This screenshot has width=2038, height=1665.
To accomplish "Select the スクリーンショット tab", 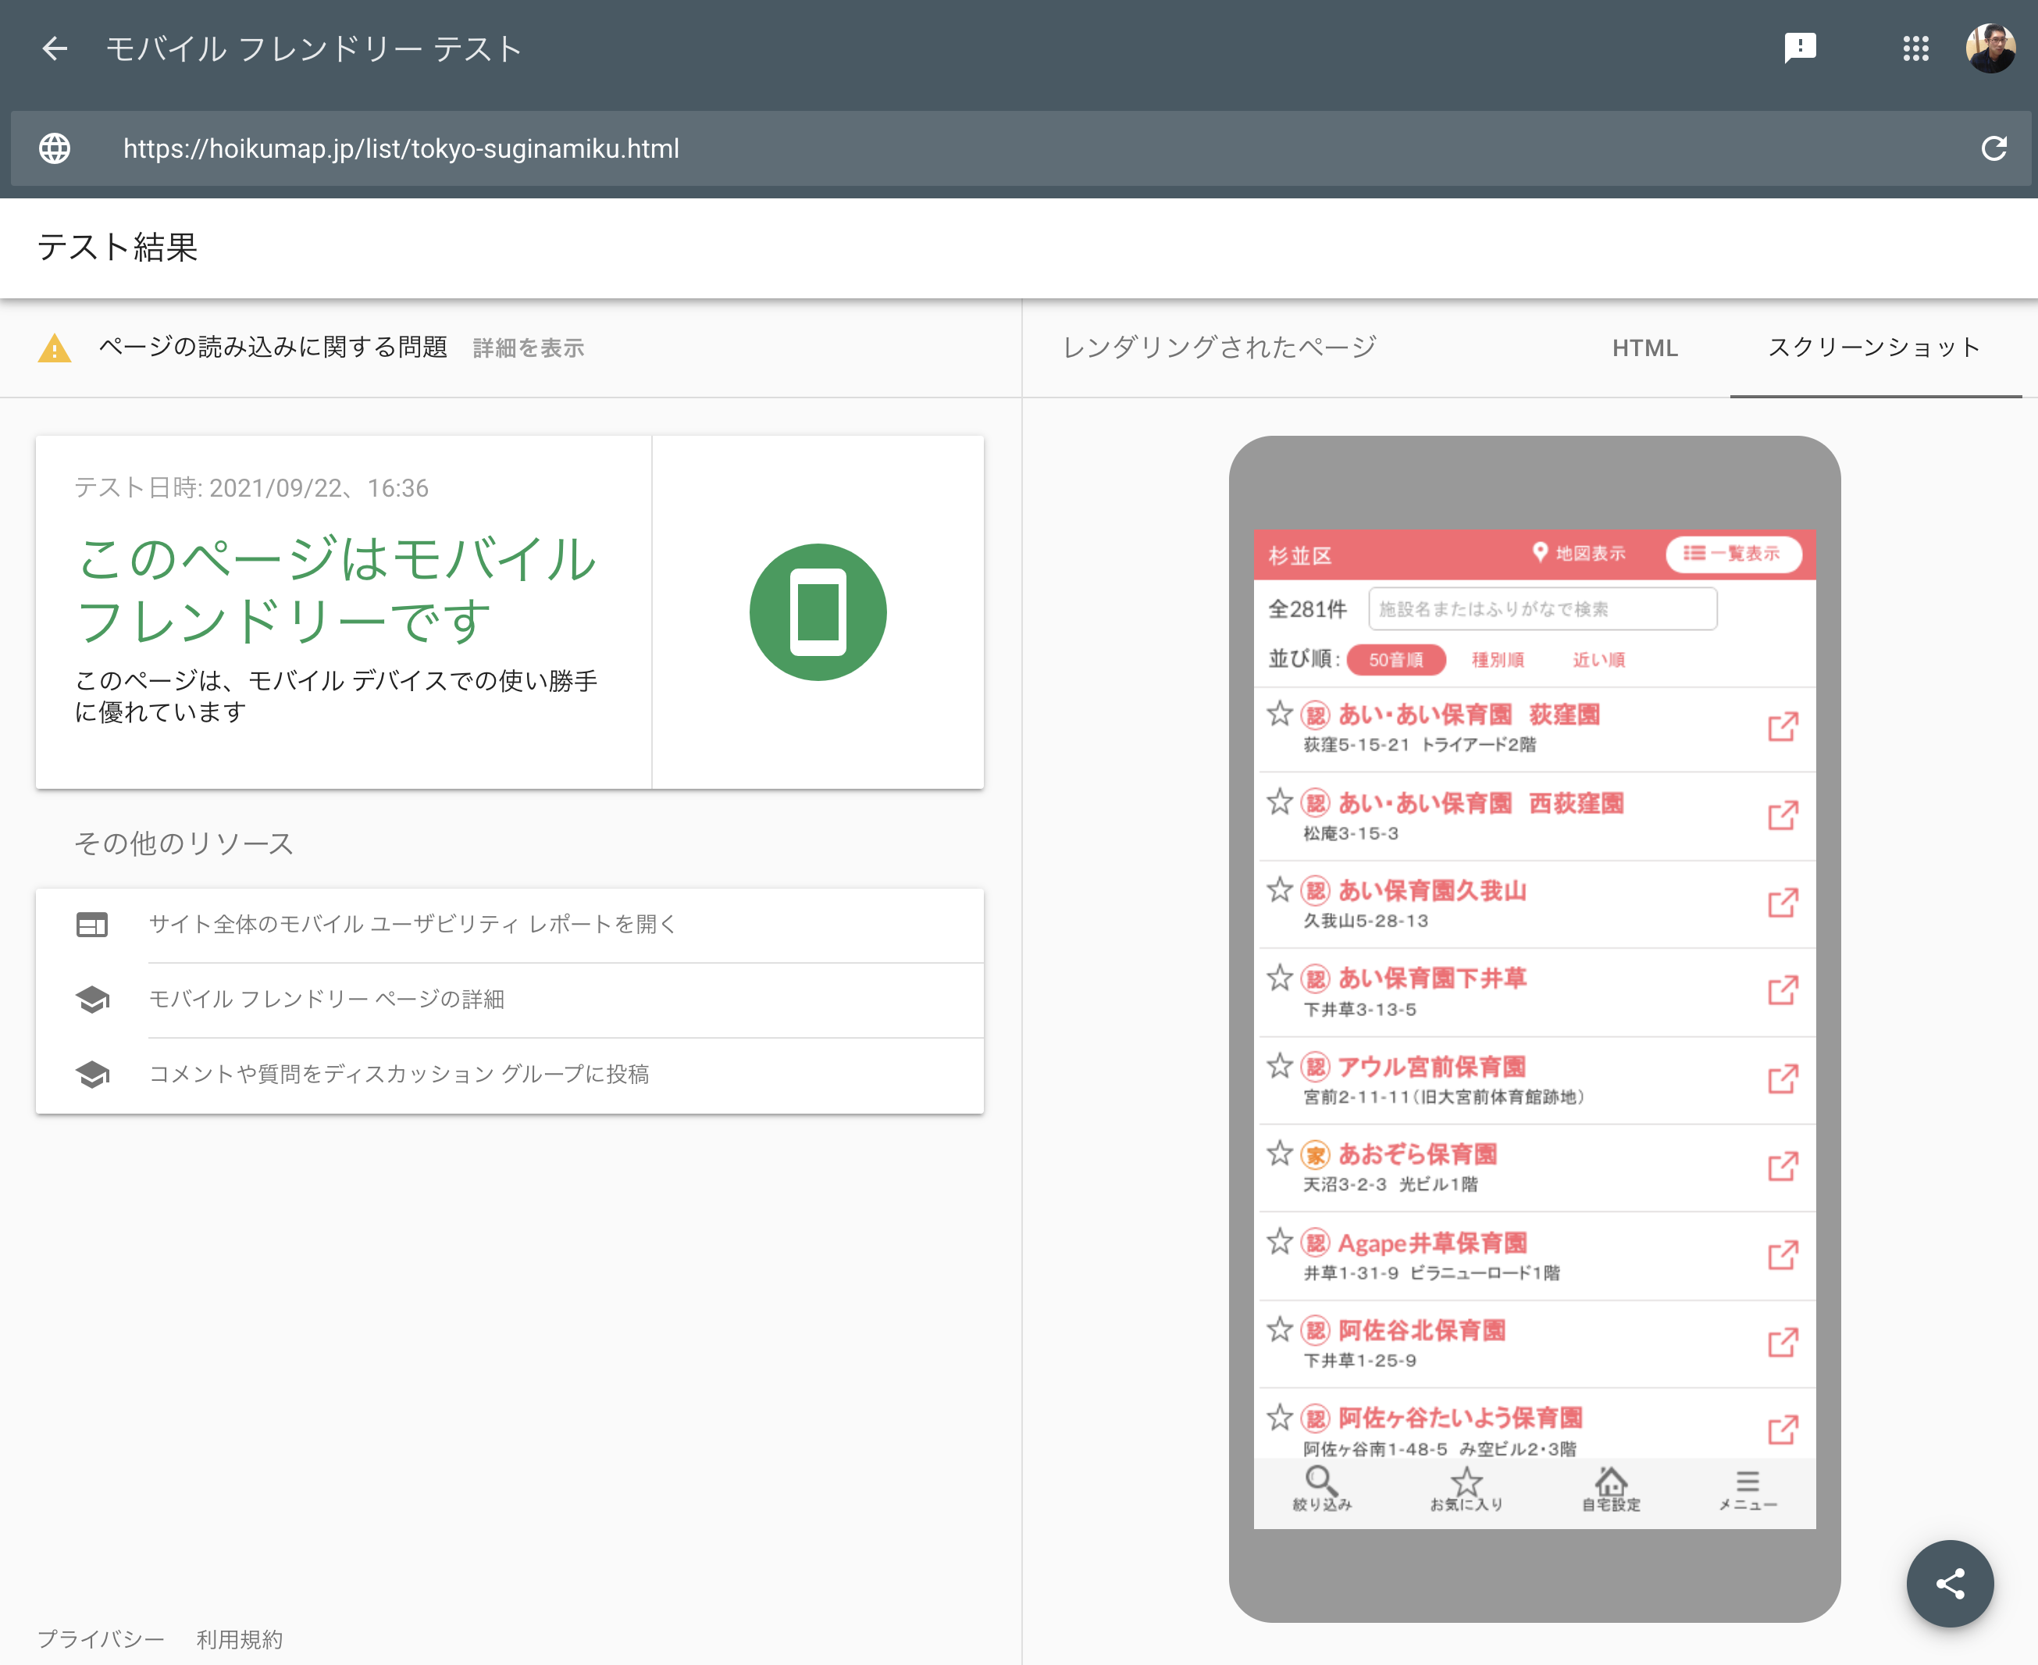I will pyautogui.click(x=1875, y=348).
